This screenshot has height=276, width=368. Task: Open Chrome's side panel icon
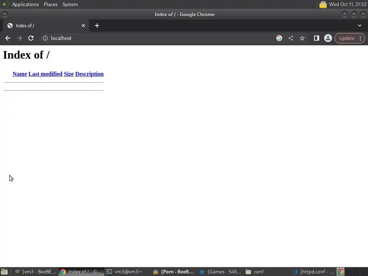click(316, 38)
